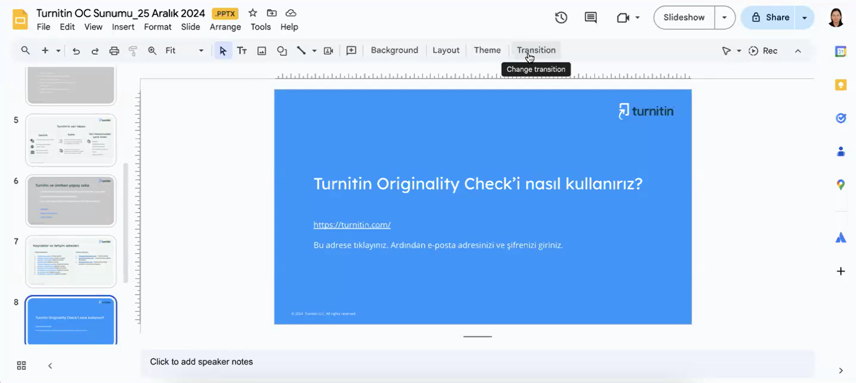Select the text box tool
The image size is (856, 383).
click(242, 51)
